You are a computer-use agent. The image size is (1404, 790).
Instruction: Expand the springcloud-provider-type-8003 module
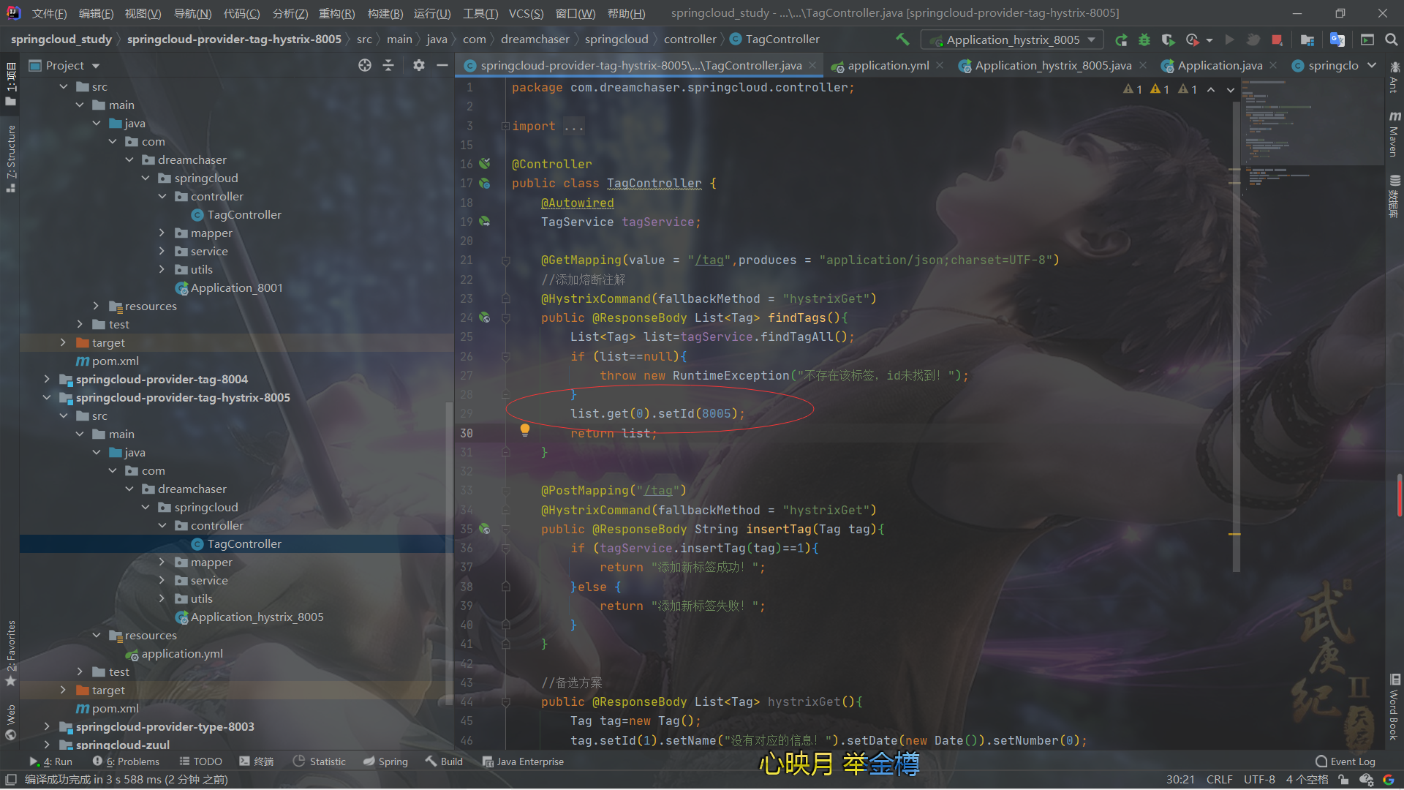tap(47, 726)
